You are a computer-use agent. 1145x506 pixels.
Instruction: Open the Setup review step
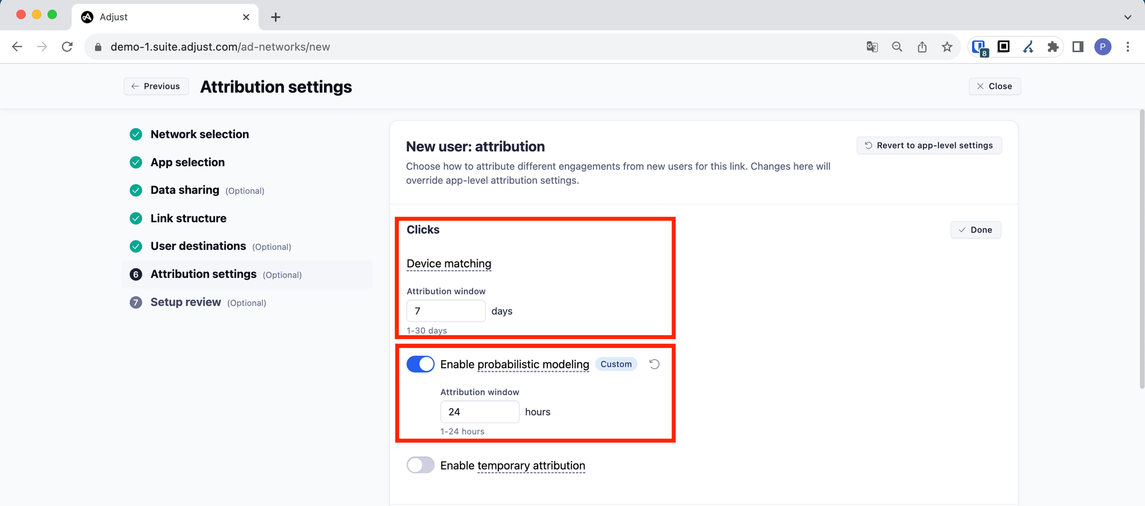(x=185, y=302)
